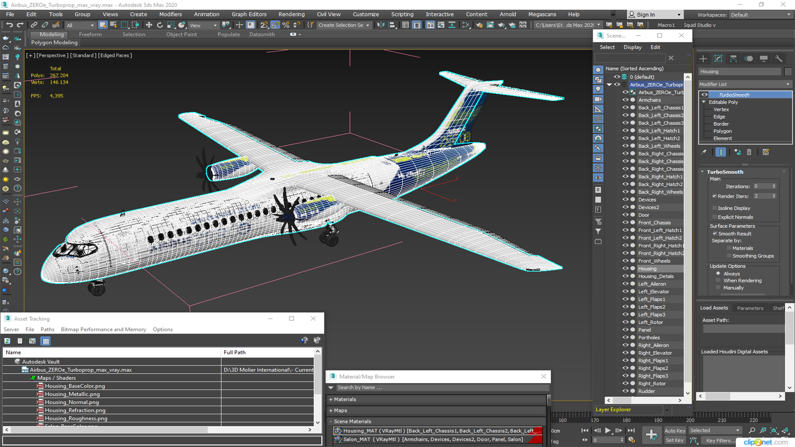Image resolution: width=795 pixels, height=447 pixels.
Task: Activate Select and Move tool
Action: (x=149, y=25)
